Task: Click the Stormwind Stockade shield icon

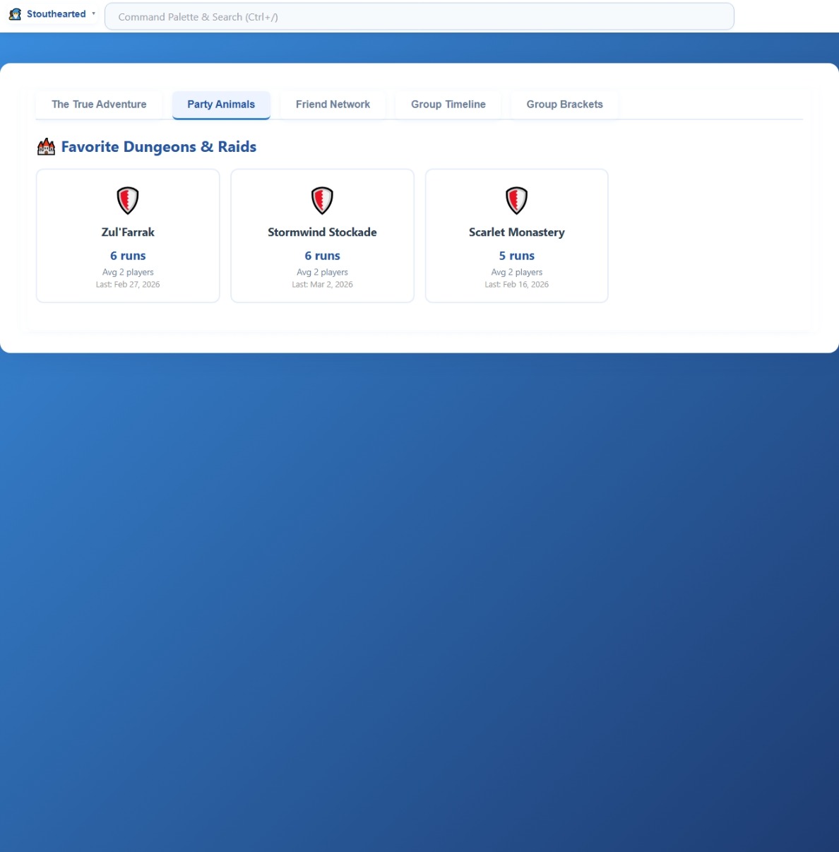Action: click(322, 201)
